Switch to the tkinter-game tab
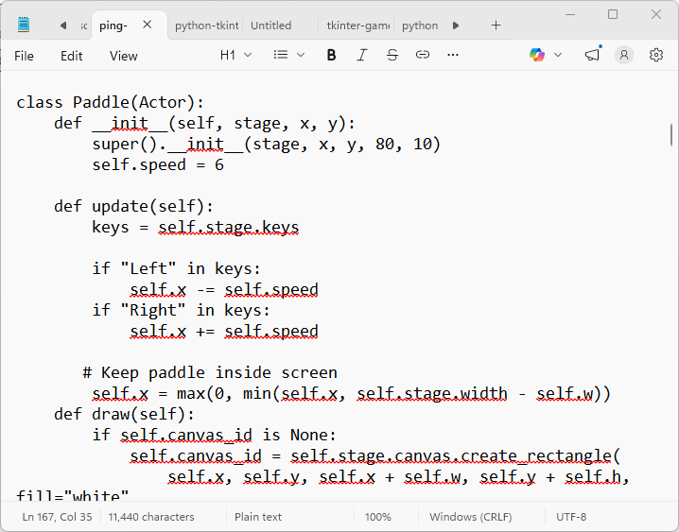The height and width of the screenshot is (532, 679). point(356,26)
